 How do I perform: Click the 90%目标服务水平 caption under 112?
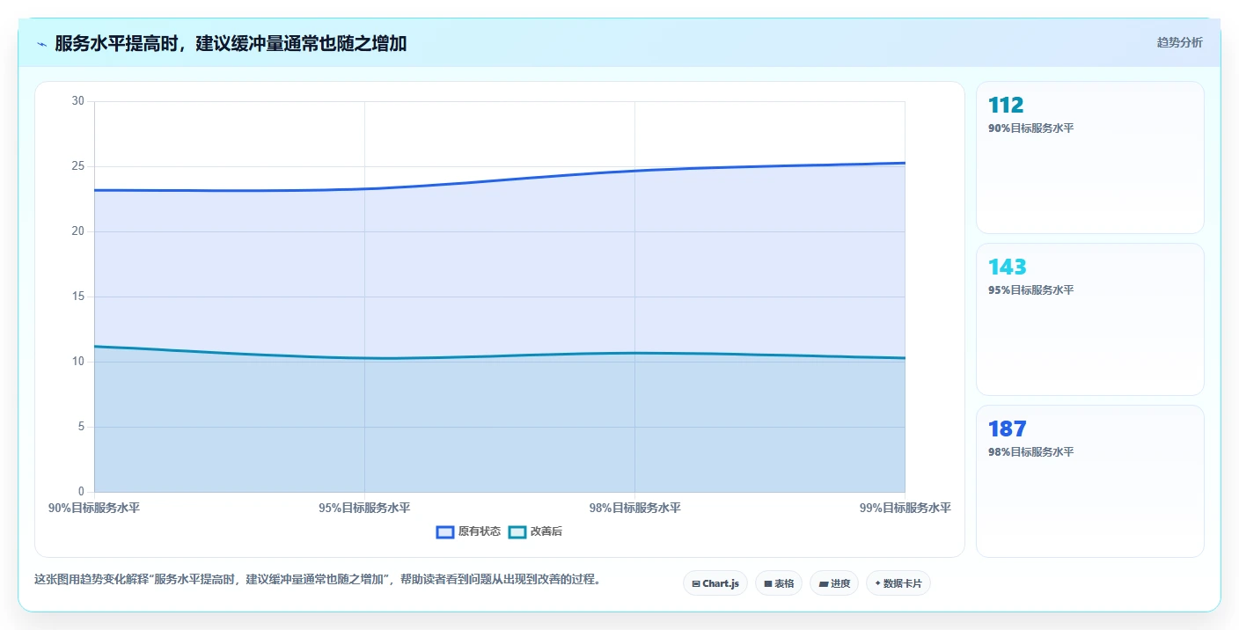1030,128
